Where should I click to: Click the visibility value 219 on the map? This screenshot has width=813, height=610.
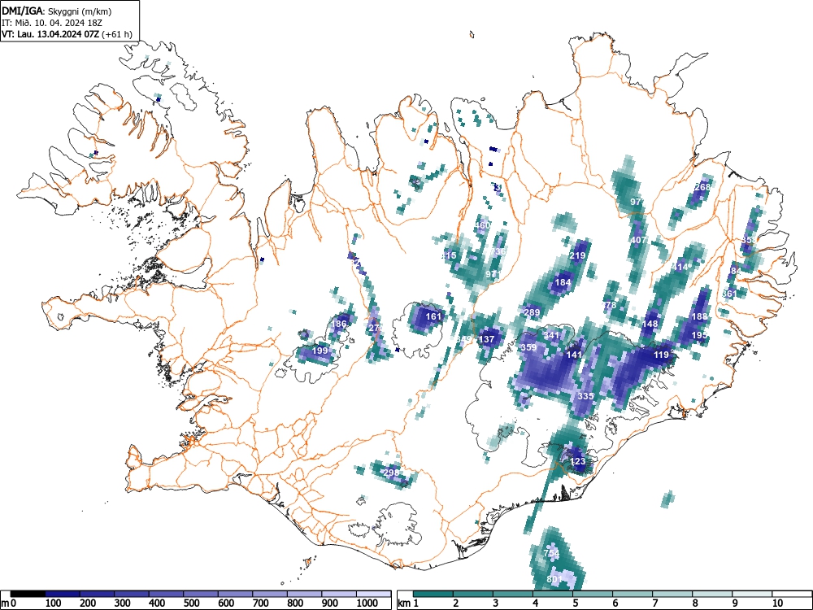click(577, 255)
